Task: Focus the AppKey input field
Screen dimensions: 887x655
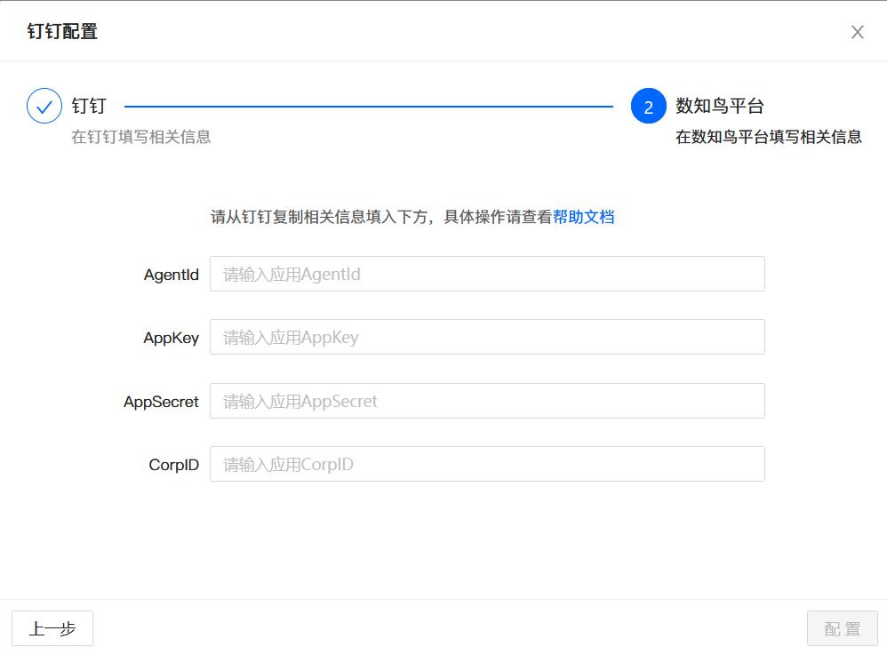Action: pyautogui.click(x=487, y=337)
